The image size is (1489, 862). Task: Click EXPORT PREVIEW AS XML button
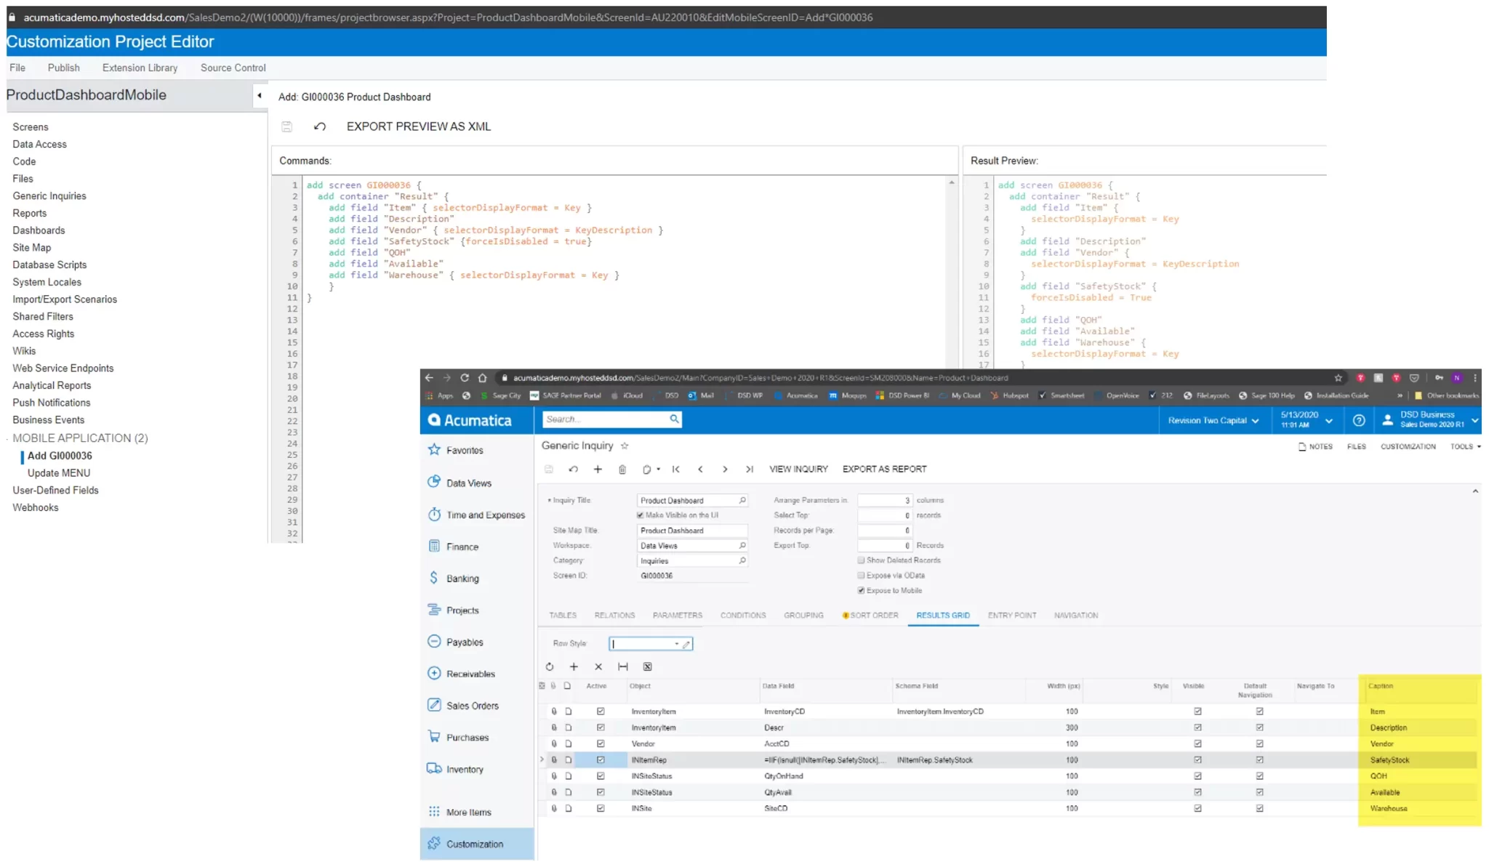point(418,126)
